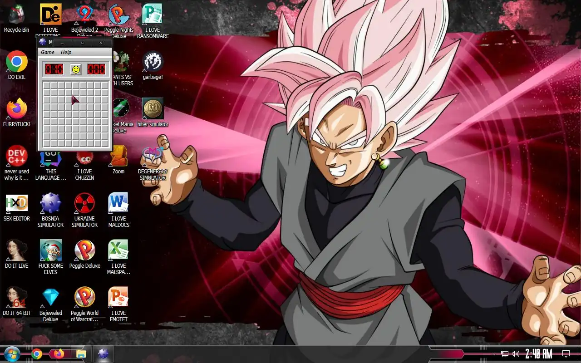Select the Peggle Nights Deluxe shortcut

(118, 20)
